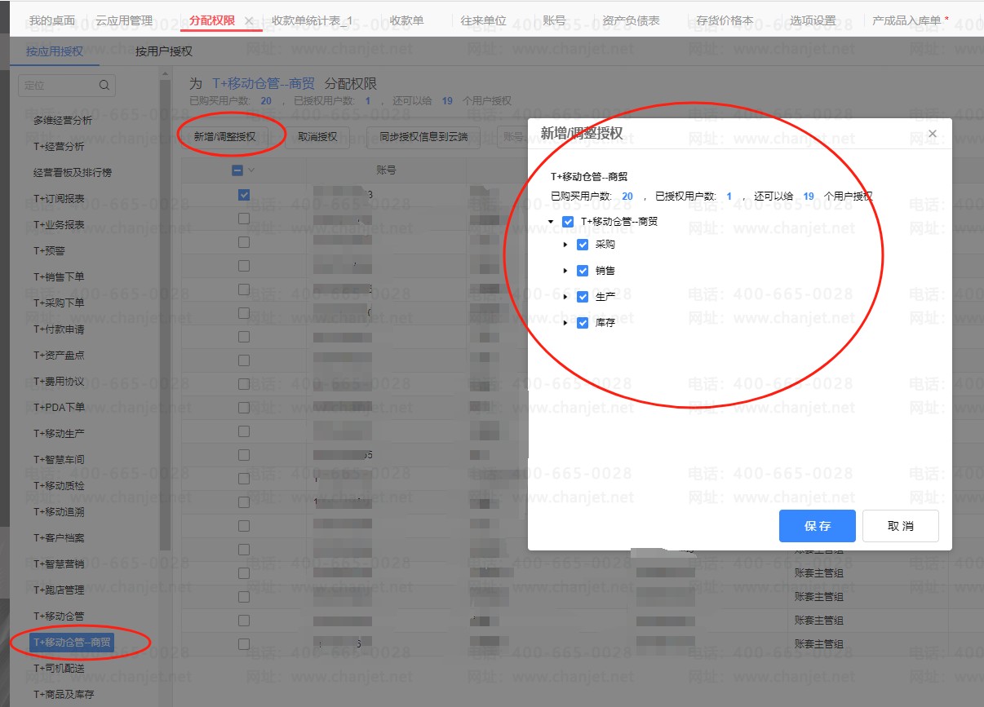Uncheck the 采购 permission checkbox

(x=583, y=245)
